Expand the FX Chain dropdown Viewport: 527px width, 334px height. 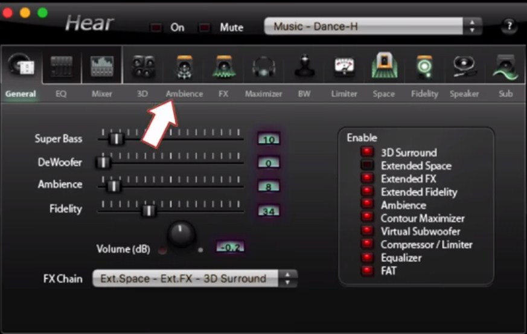tap(194, 278)
